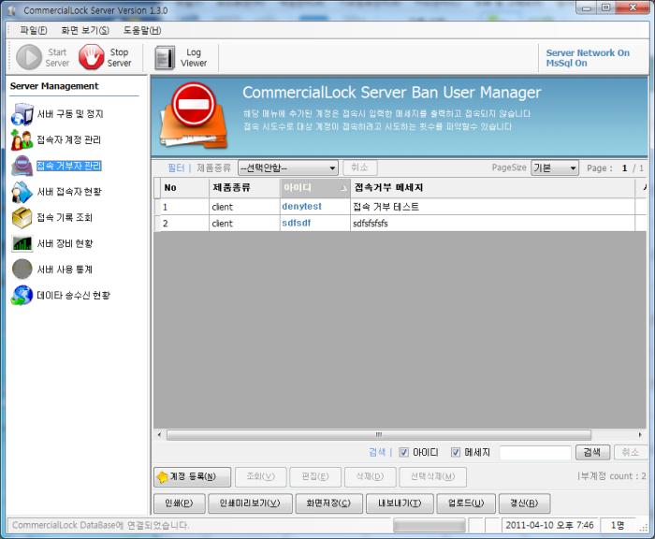
Task: Click the 내보내기(T) export button
Action: [x=400, y=503]
